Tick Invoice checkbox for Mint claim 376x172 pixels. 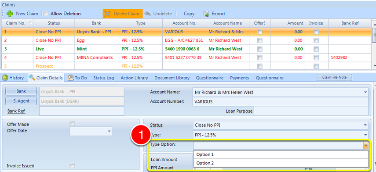316,49
